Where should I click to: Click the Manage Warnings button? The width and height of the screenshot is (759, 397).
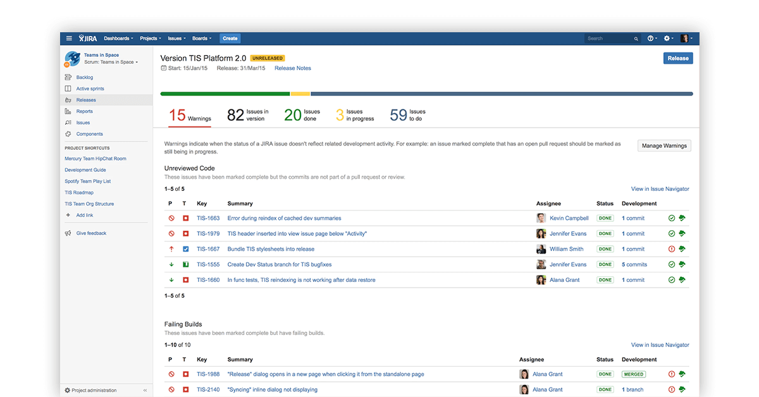tap(664, 146)
